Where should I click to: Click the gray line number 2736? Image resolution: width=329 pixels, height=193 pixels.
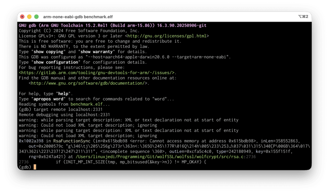[24, 162]
